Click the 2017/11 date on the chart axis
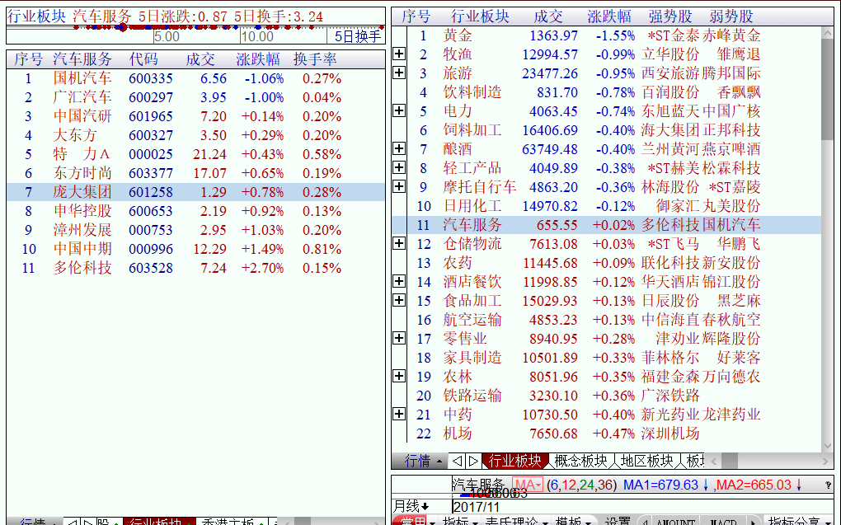This screenshot has height=525, width=841. [477, 507]
